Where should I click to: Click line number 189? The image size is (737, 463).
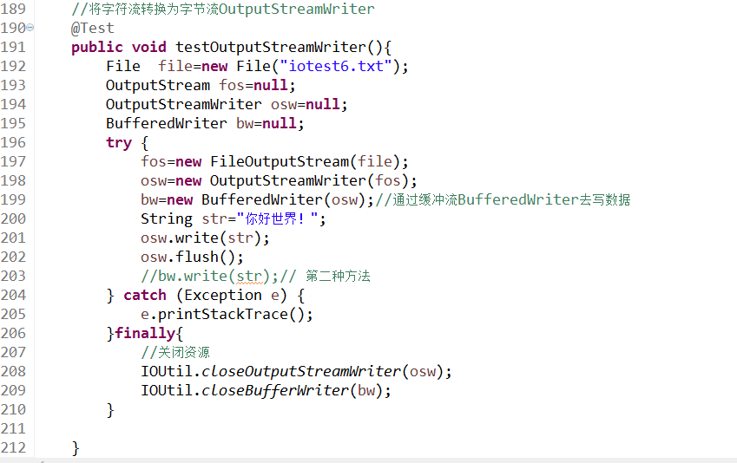tap(13, 9)
